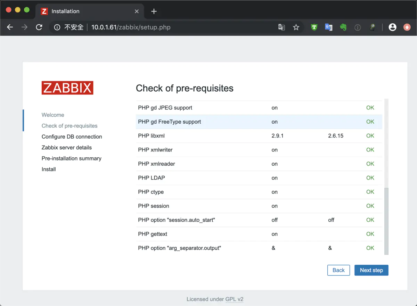
Task: Open the dark green figure extension icon
Action: (x=372, y=27)
